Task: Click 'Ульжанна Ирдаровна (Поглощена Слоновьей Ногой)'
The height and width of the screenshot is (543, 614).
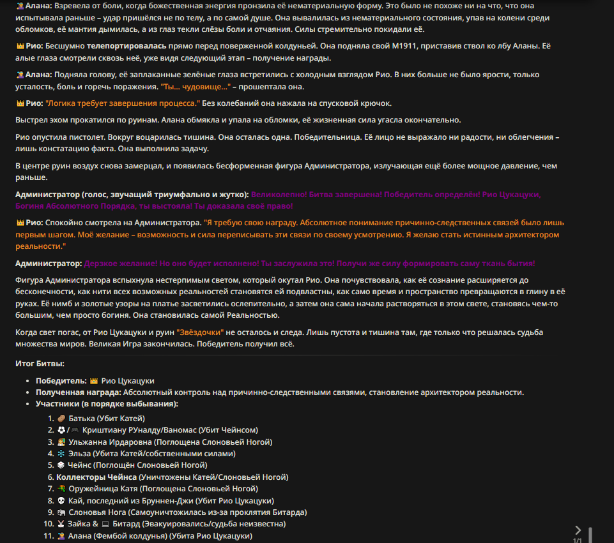Action: tap(171, 442)
